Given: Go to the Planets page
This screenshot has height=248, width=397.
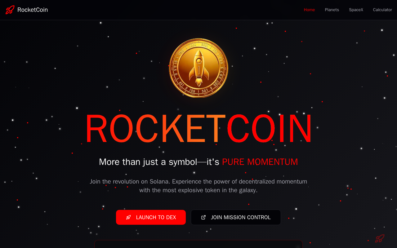Looking at the screenshot, I should tap(332, 10).
